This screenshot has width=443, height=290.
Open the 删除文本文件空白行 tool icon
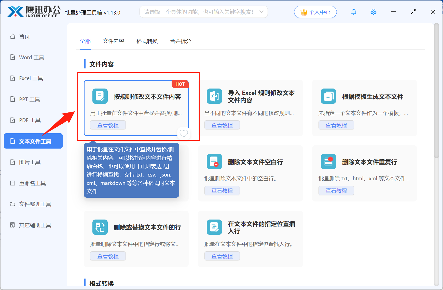pos(214,162)
